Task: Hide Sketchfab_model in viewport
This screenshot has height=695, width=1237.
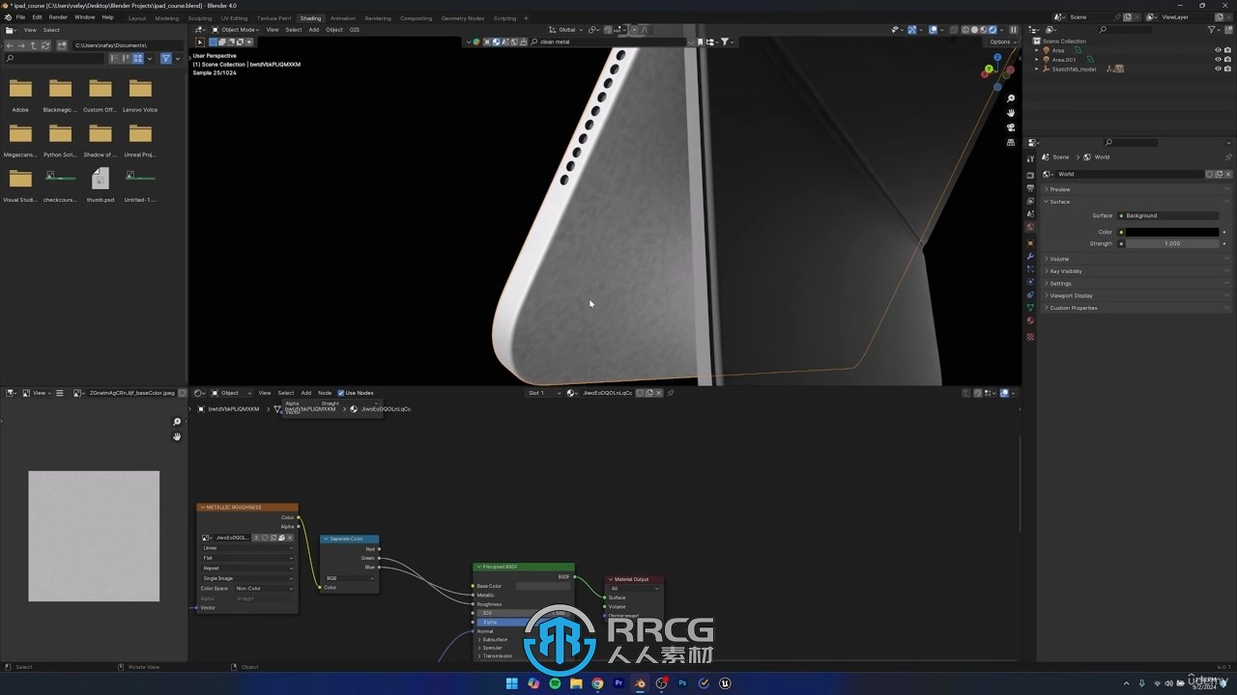Action: pos(1218,69)
